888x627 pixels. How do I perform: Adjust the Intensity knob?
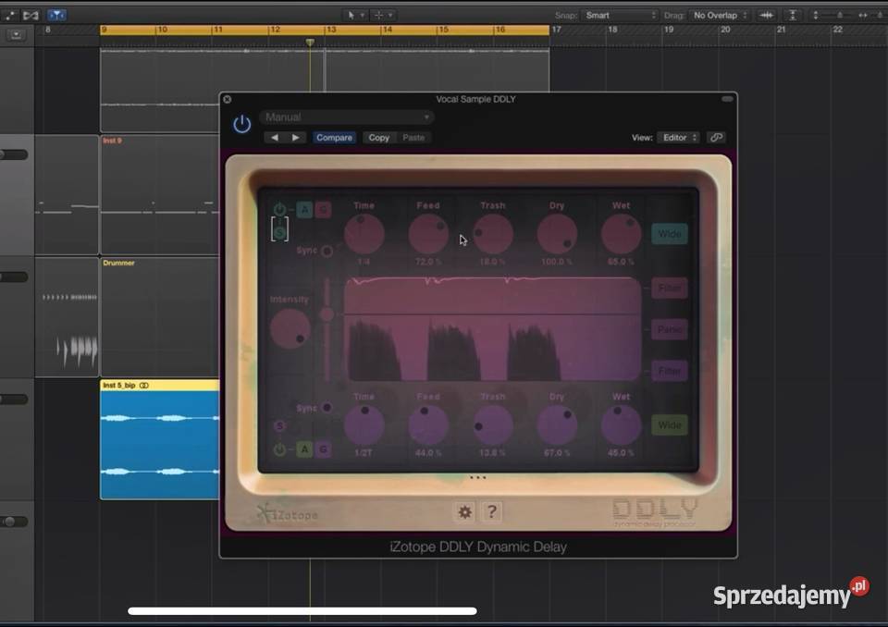coord(291,328)
